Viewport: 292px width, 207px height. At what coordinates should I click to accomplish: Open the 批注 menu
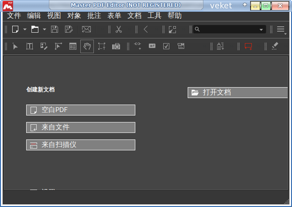(94, 16)
